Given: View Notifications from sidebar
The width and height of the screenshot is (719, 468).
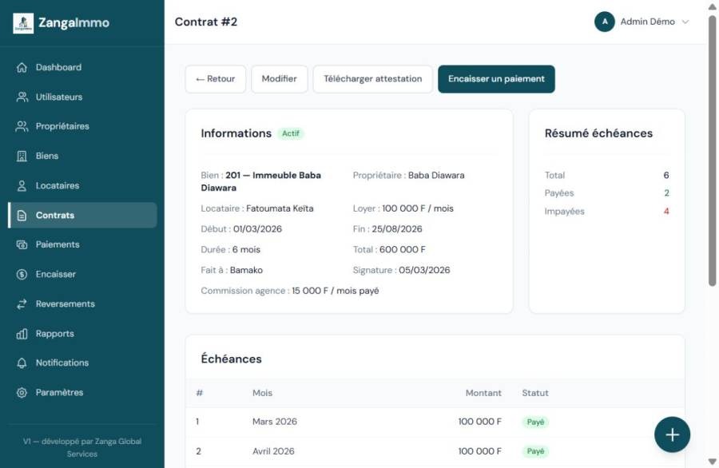Looking at the screenshot, I should [82, 363].
